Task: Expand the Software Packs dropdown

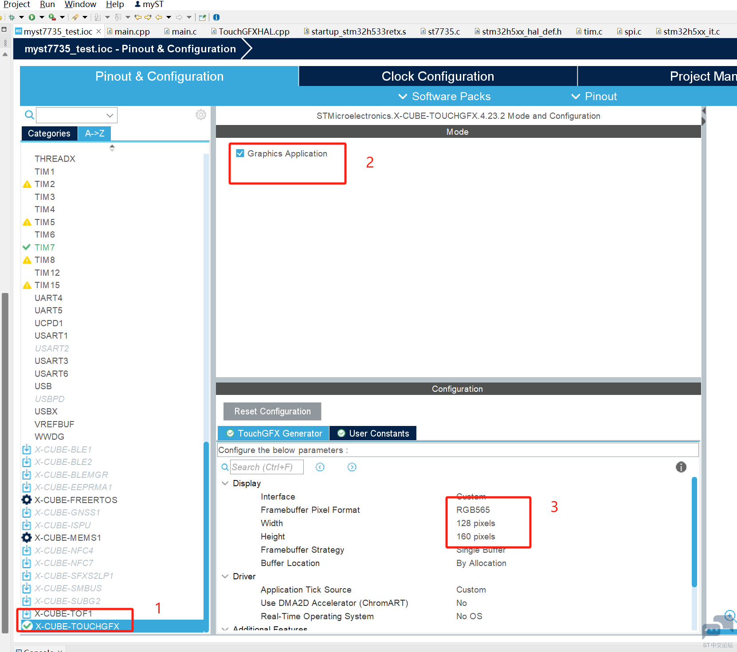Action: click(x=445, y=96)
